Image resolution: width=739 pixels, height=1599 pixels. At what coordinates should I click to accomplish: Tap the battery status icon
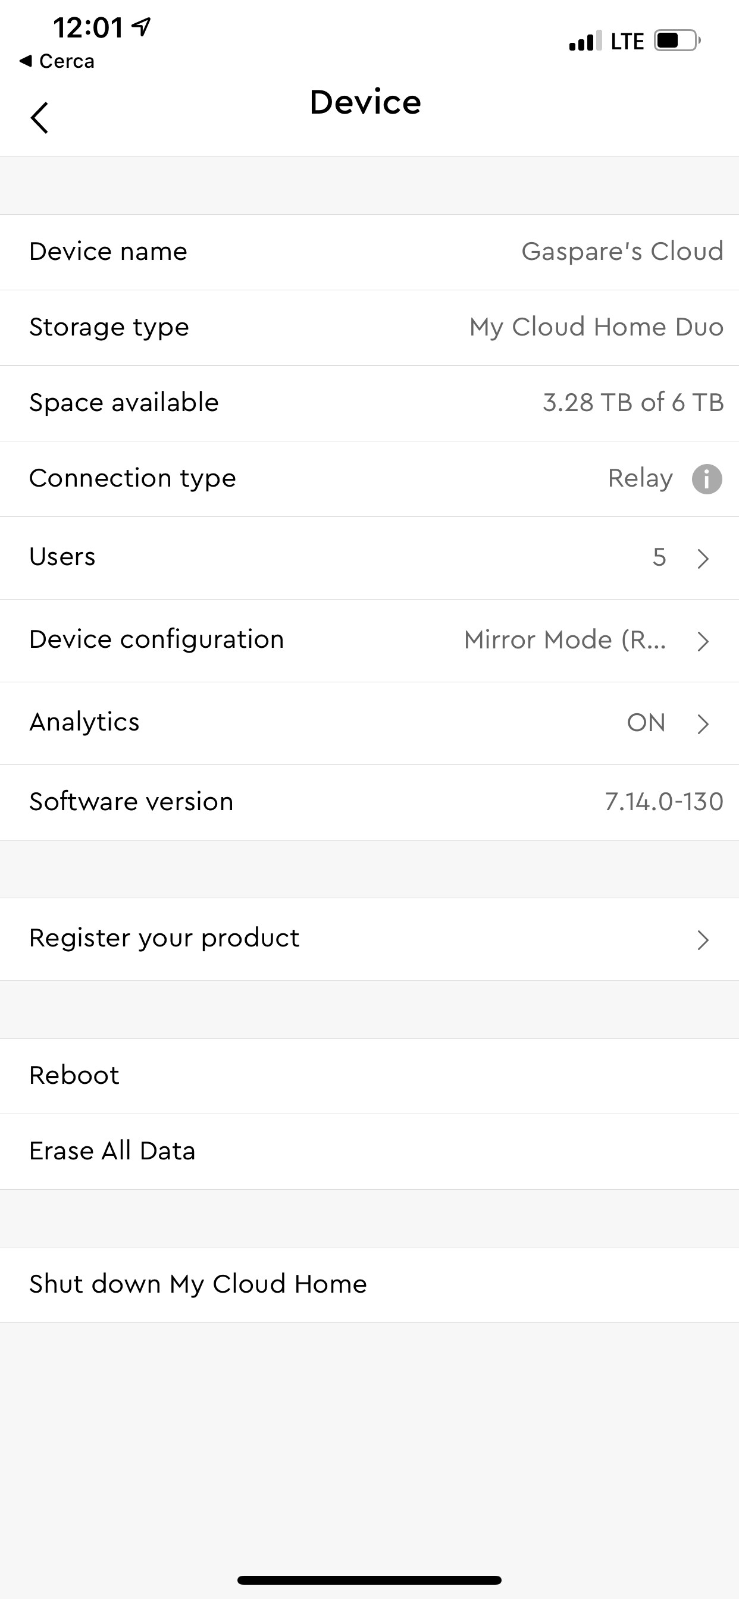tap(678, 41)
